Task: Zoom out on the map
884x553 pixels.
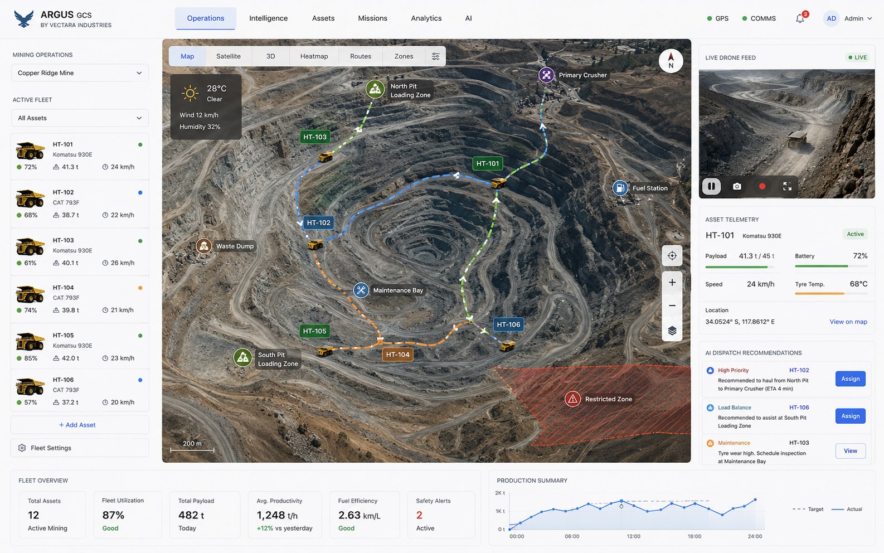Action: 672,305
